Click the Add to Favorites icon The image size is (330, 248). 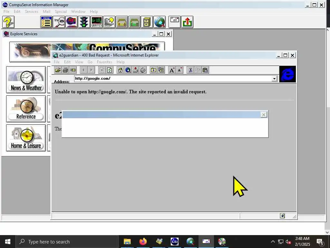161,70
